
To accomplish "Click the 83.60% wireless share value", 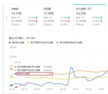I will coord(96,25).
